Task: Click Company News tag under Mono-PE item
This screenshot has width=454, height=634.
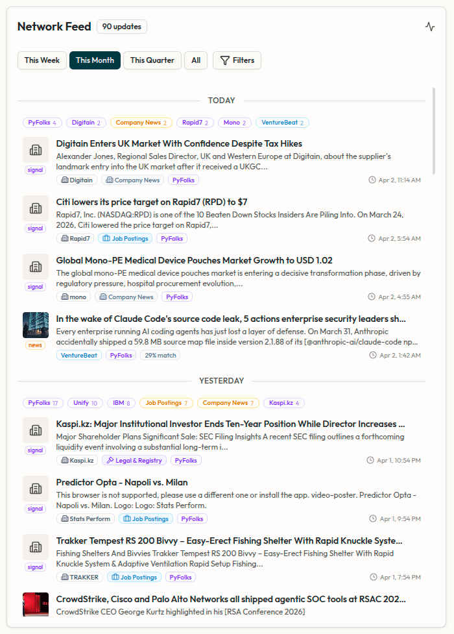Action: click(x=126, y=297)
